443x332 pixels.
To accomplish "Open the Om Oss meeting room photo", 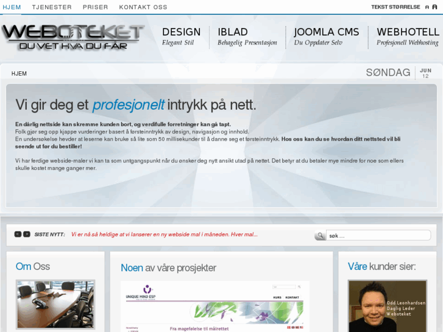I will [x=55, y=305].
